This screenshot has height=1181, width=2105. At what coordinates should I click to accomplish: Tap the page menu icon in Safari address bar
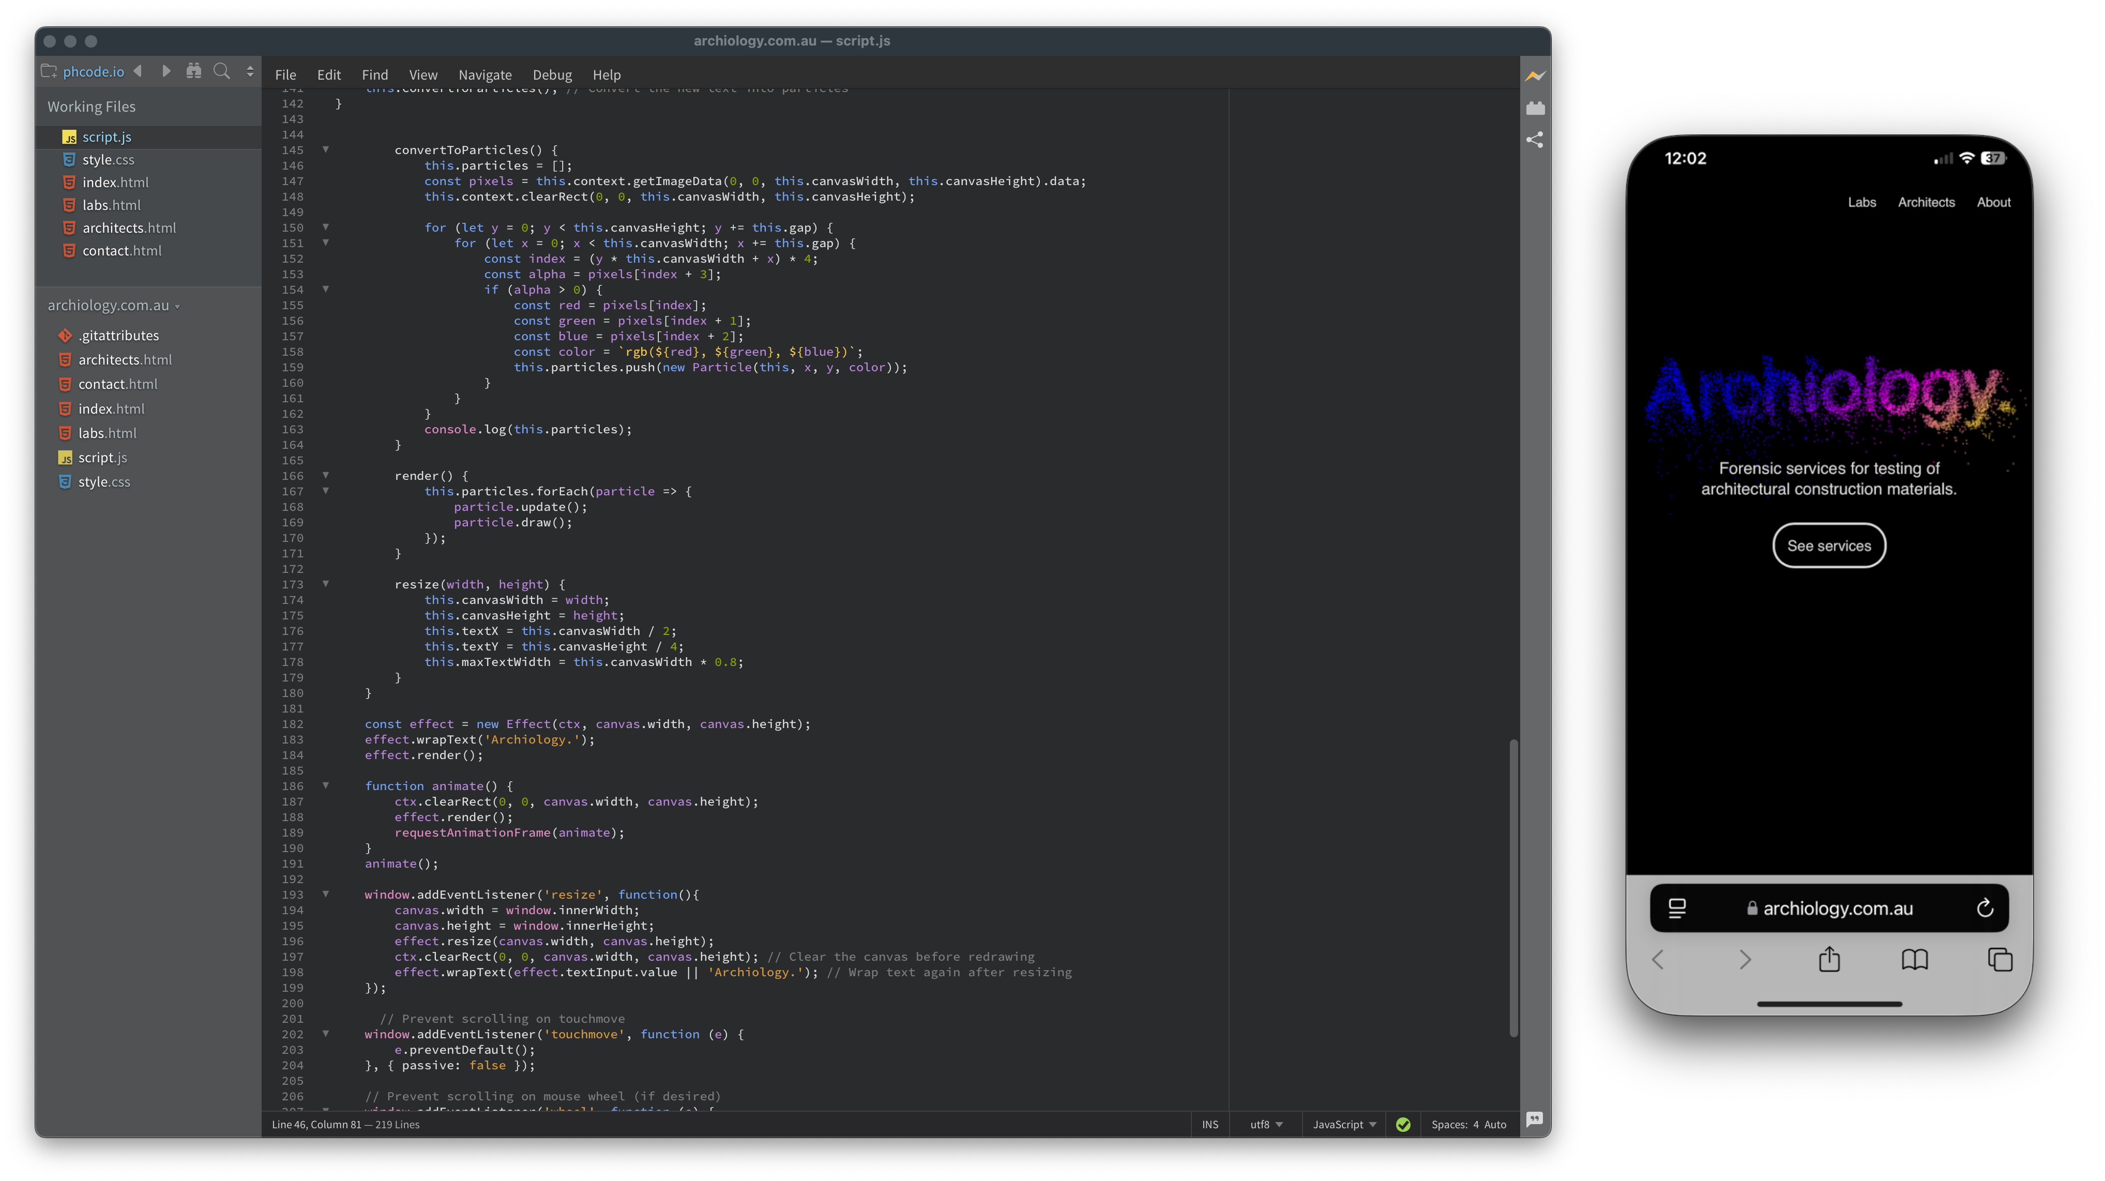(1677, 908)
